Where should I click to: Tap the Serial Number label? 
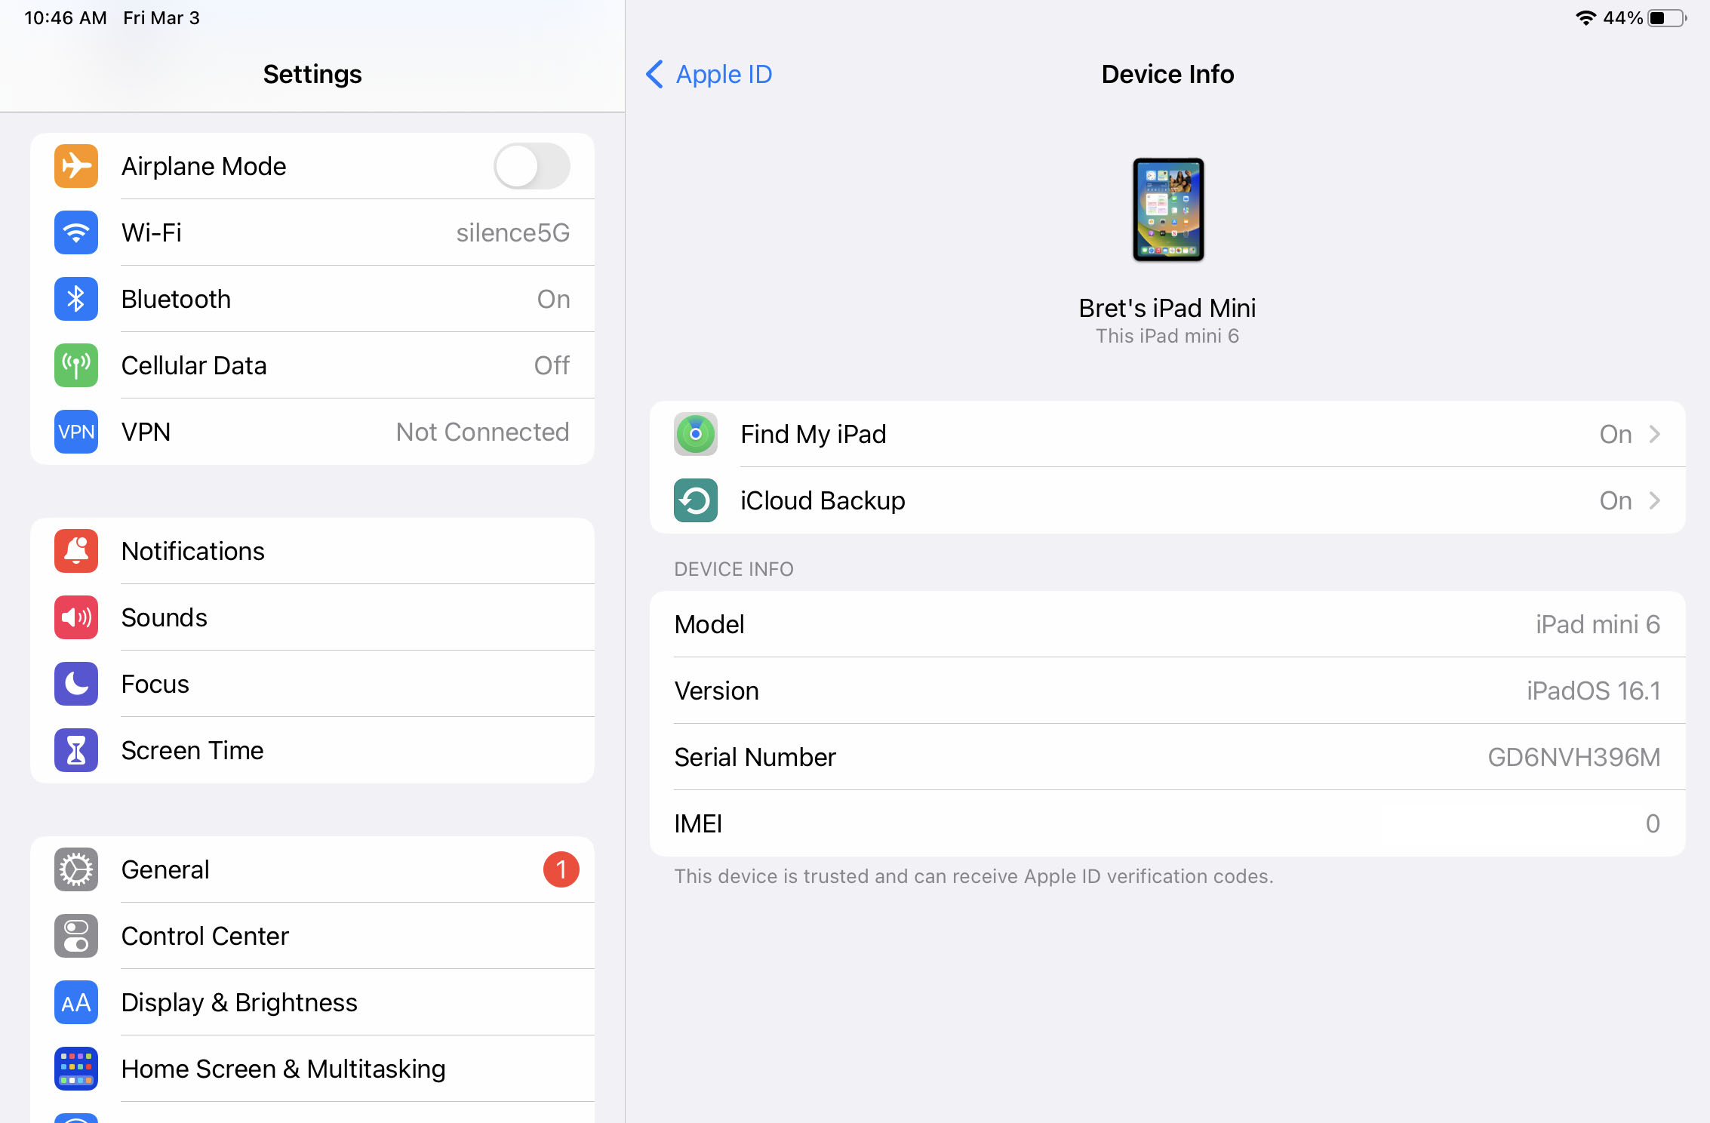(755, 757)
